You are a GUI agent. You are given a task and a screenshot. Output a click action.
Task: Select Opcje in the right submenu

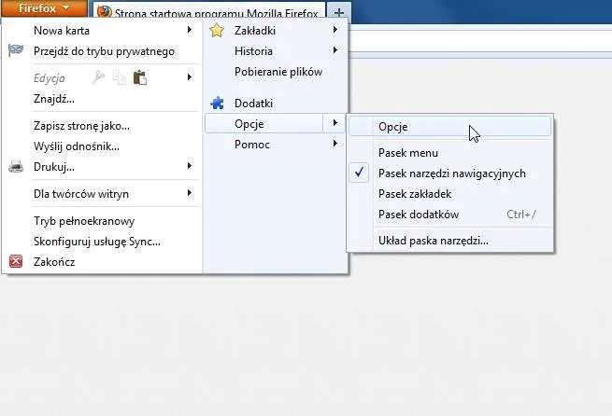(x=393, y=127)
